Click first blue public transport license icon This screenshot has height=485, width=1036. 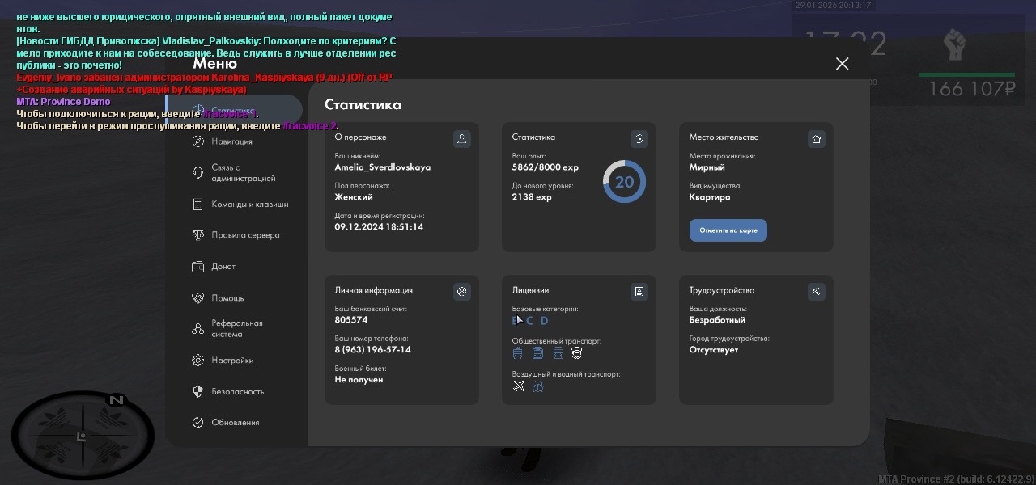[518, 353]
